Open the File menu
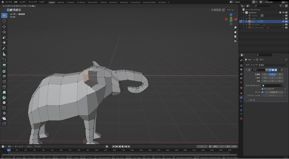289x159 pixels. (x=8, y=2)
